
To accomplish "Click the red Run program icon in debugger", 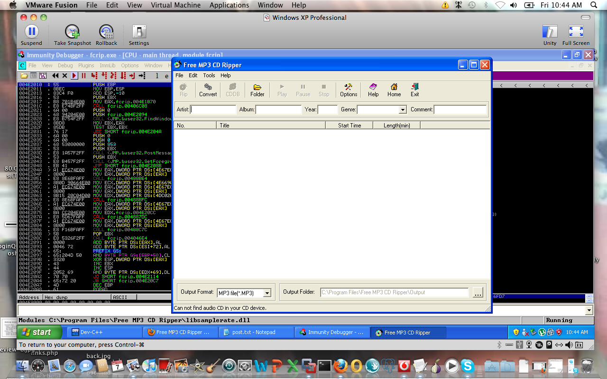I will coord(74,76).
